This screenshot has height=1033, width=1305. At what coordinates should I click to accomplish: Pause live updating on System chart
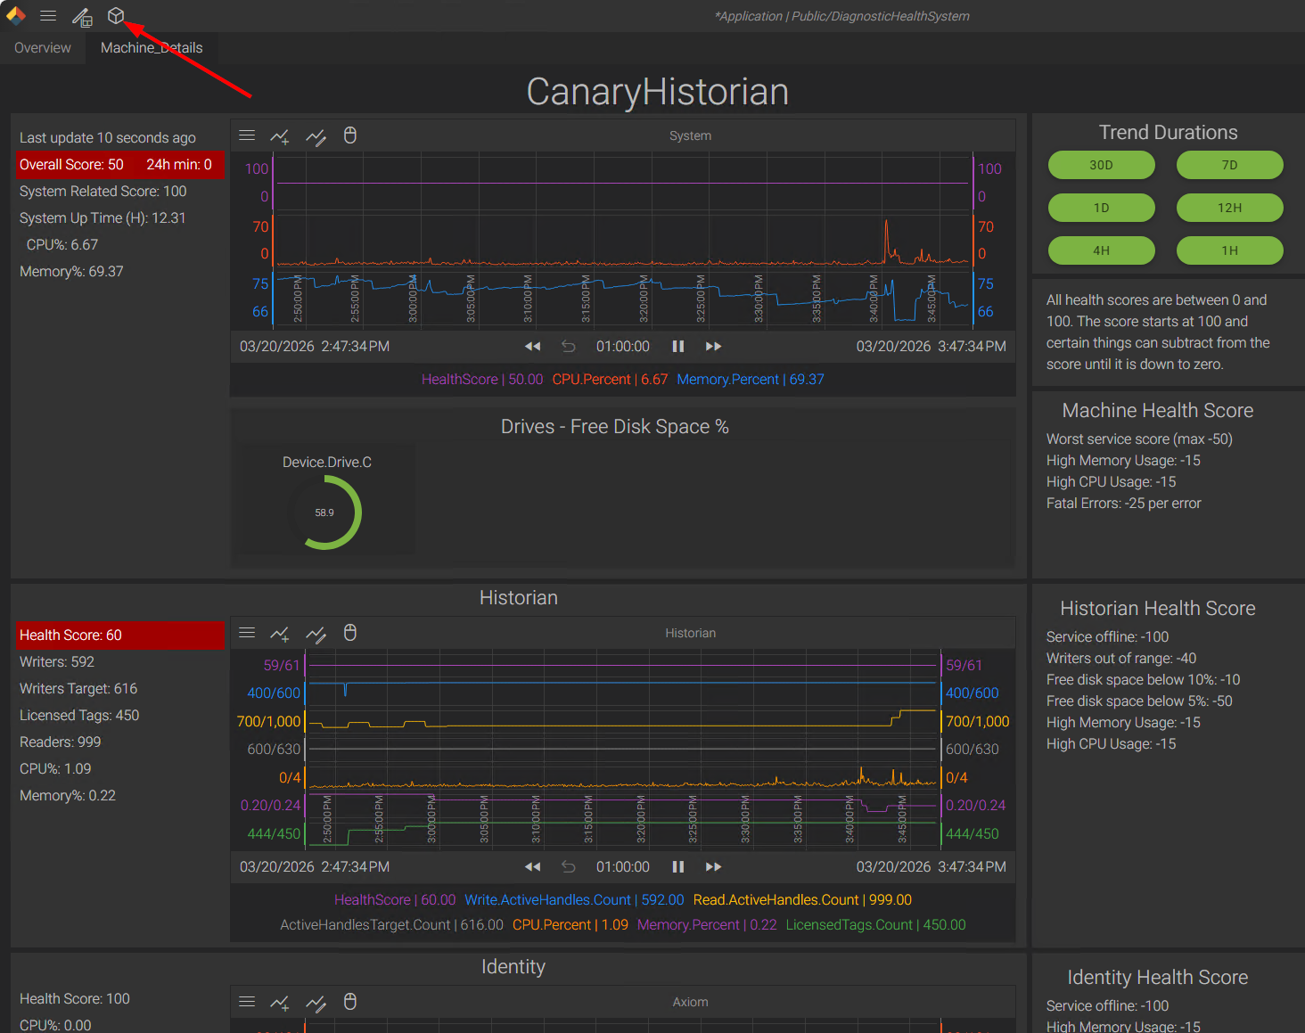pos(677,347)
